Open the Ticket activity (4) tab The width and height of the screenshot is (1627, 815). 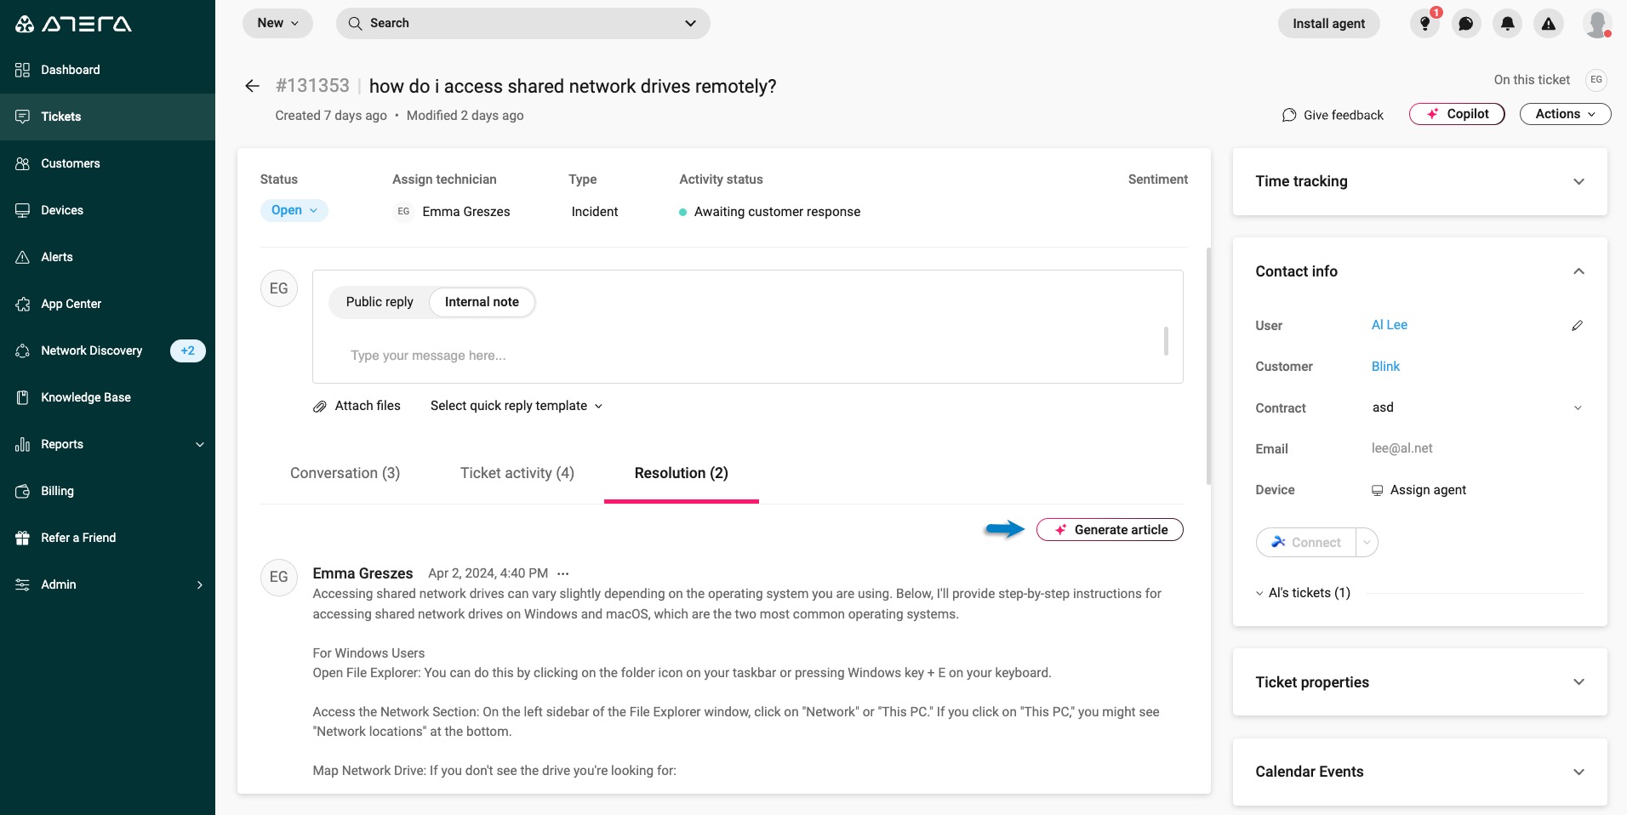[x=517, y=473]
